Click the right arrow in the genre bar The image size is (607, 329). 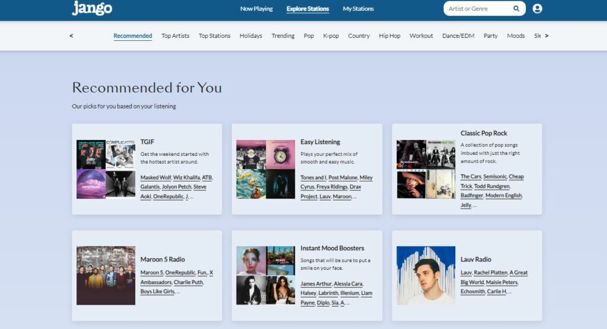coord(547,36)
